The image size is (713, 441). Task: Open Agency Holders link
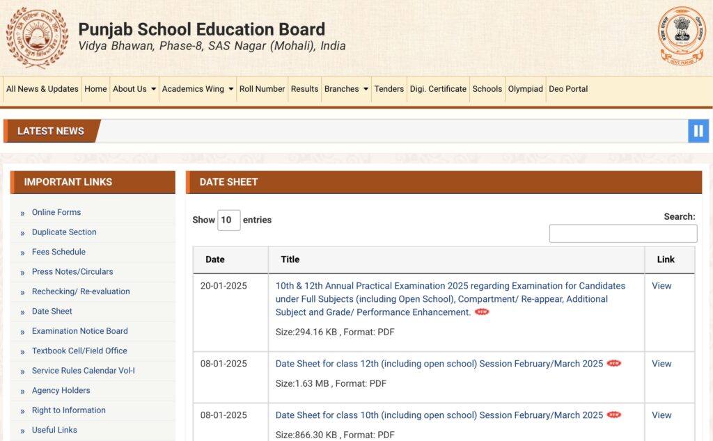(x=61, y=391)
